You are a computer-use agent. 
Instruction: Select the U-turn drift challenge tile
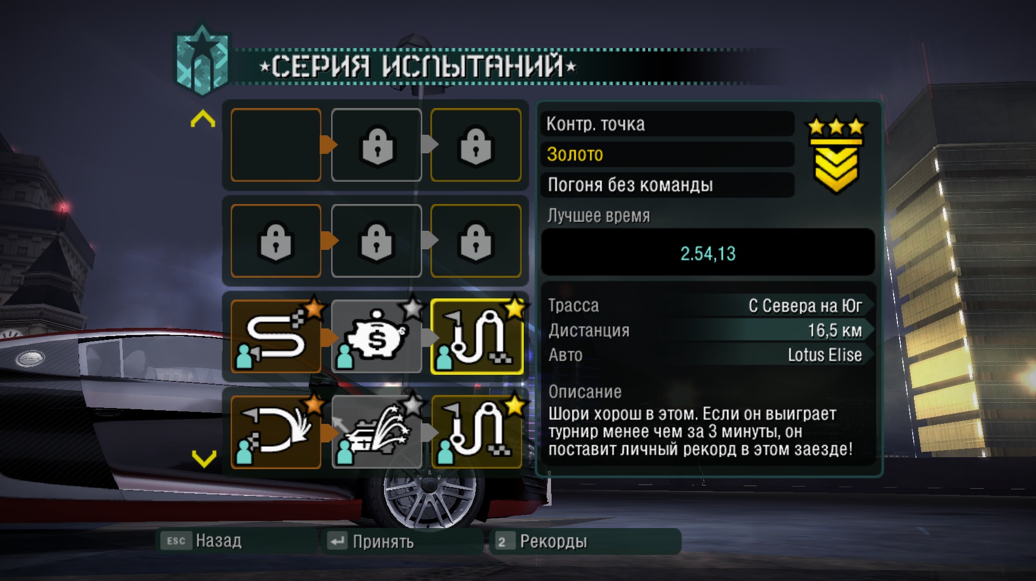click(276, 432)
